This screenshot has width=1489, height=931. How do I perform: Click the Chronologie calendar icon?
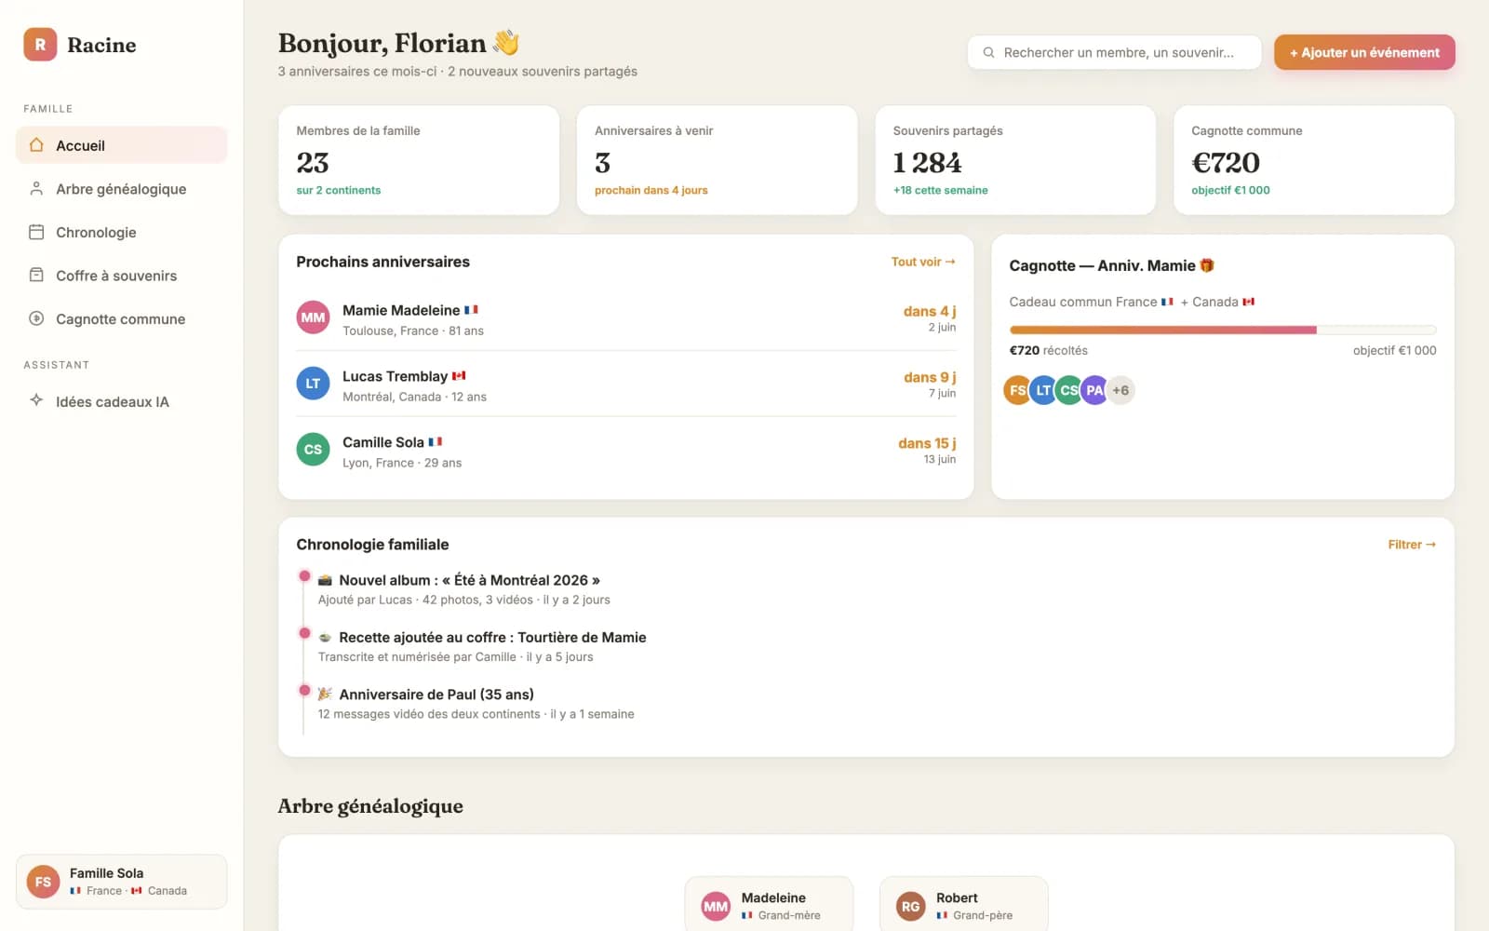(x=36, y=232)
